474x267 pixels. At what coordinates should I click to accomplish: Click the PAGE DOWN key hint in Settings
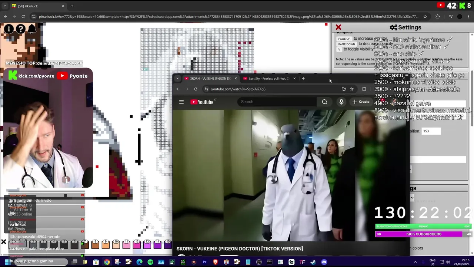[346, 44]
